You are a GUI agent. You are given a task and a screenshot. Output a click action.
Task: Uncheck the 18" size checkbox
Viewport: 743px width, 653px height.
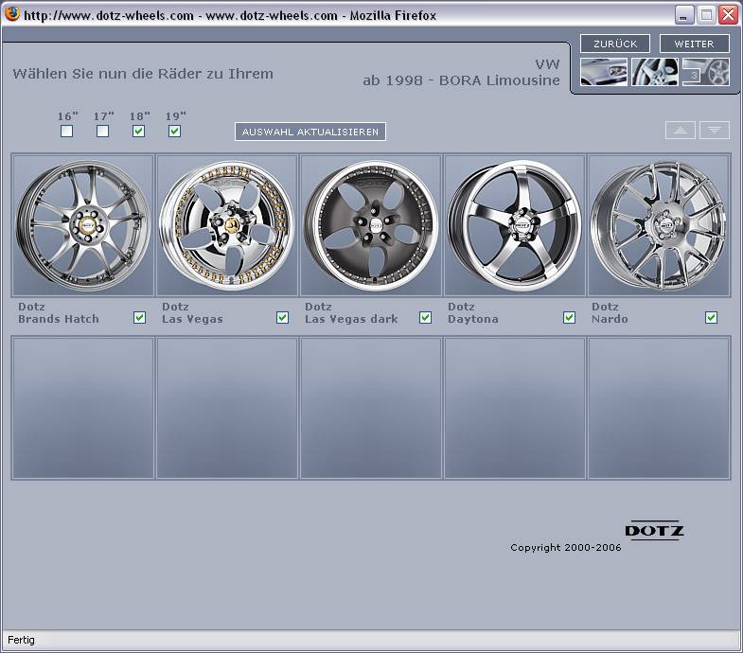point(138,132)
